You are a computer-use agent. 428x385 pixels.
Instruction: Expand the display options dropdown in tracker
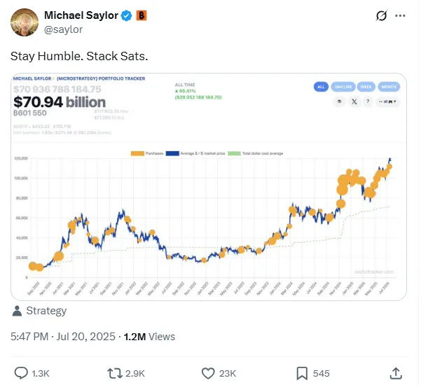(387, 102)
